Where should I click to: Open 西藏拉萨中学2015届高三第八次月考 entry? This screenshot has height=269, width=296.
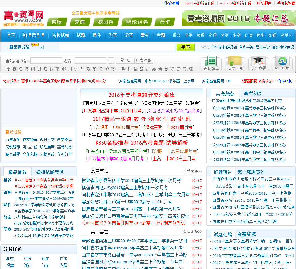(245, 221)
